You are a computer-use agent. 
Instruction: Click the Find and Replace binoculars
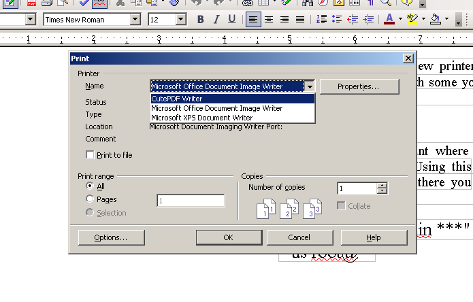tap(308, 3)
